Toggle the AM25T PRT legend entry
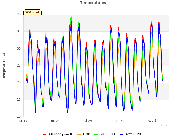Viewport: 186px width, 140px height. point(131,134)
